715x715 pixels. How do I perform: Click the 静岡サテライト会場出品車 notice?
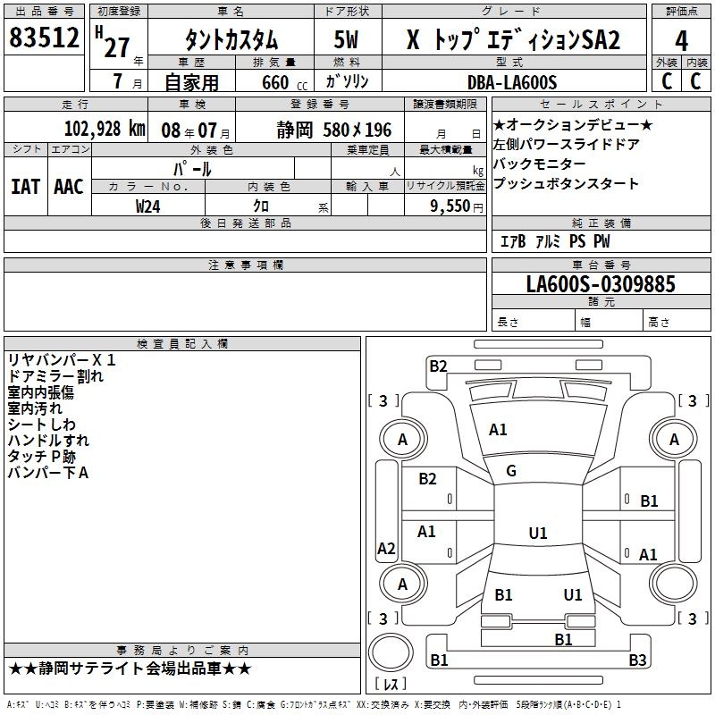(x=130, y=669)
